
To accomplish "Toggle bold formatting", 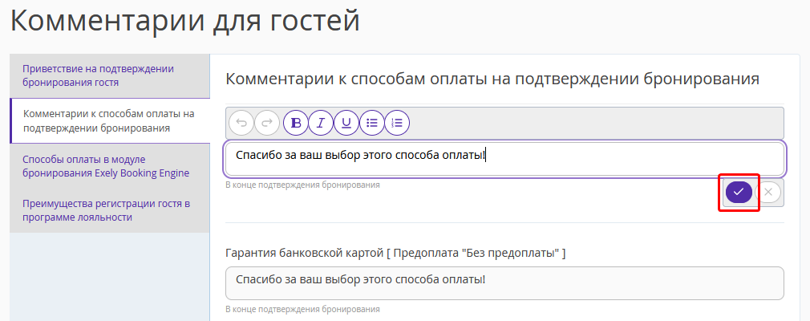I will click(296, 123).
